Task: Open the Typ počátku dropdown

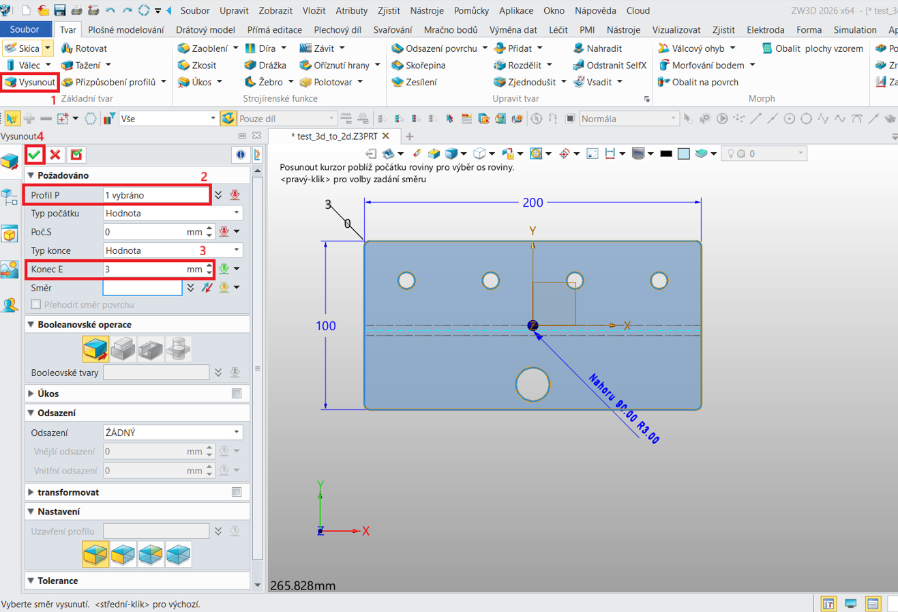Action: point(173,213)
